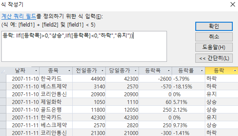Click cell -300 in 등락폭 column
This screenshot has width=238, height=136.
pos(155,133)
